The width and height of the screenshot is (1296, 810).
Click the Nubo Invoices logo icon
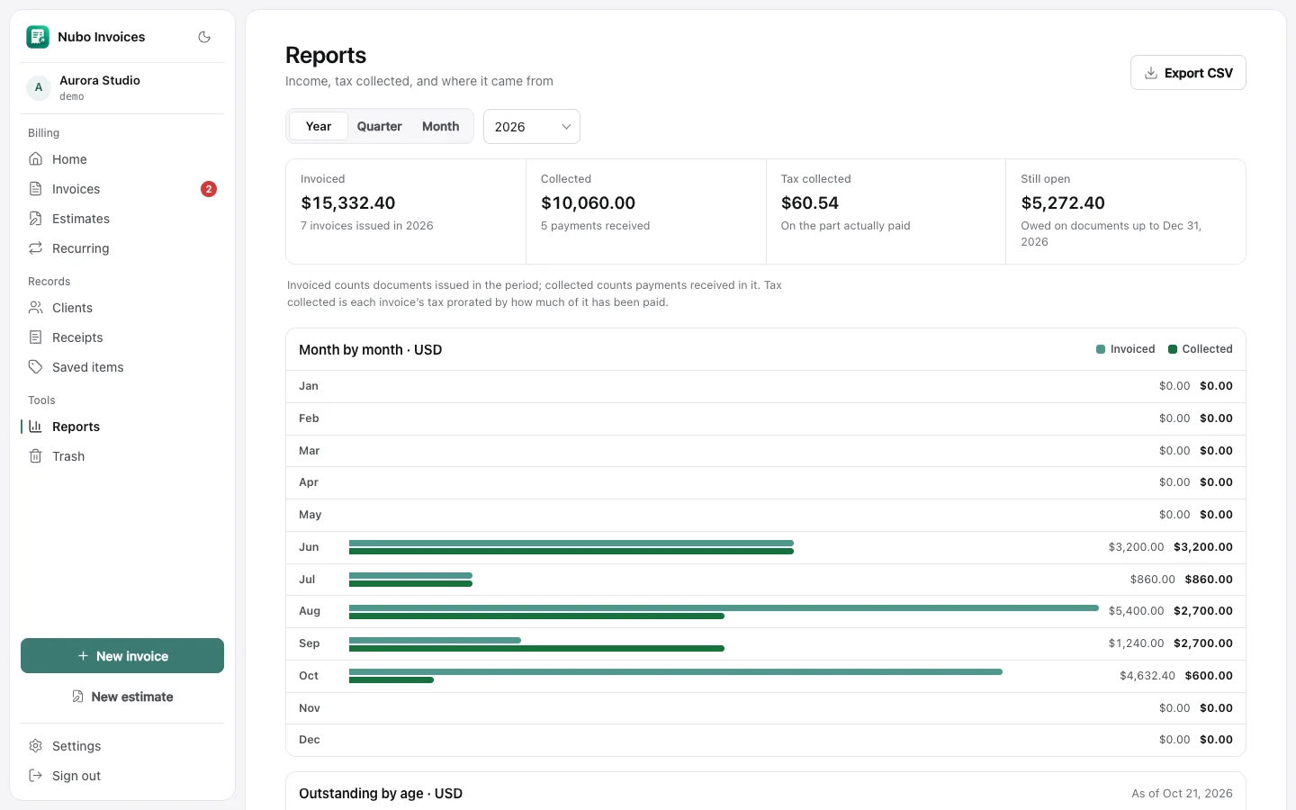(38, 37)
